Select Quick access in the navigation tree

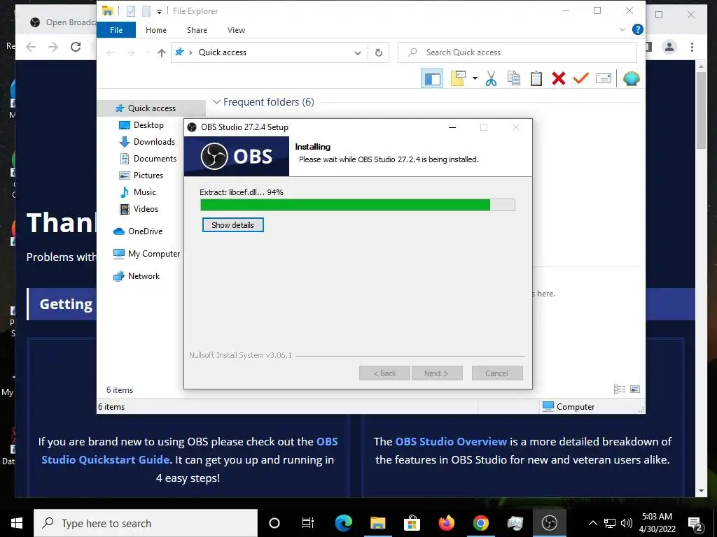(151, 108)
